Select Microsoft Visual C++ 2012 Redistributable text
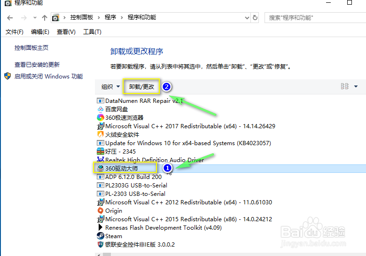 pyautogui.click(x=188, y=202)
